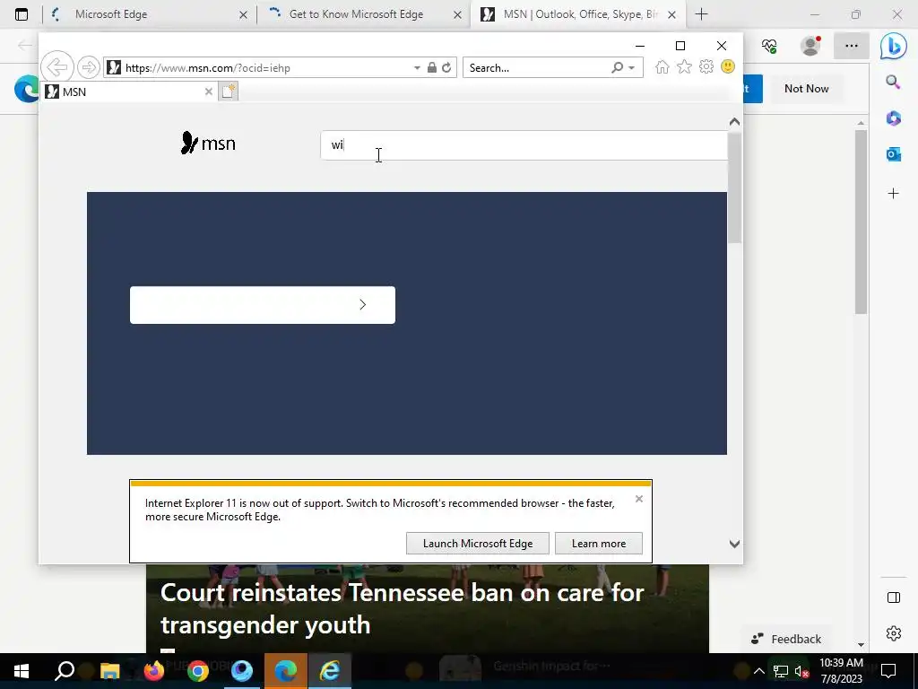Click the IE smiley feedback icon
Screen dimensions: 918x689
[x=728, y=66]
